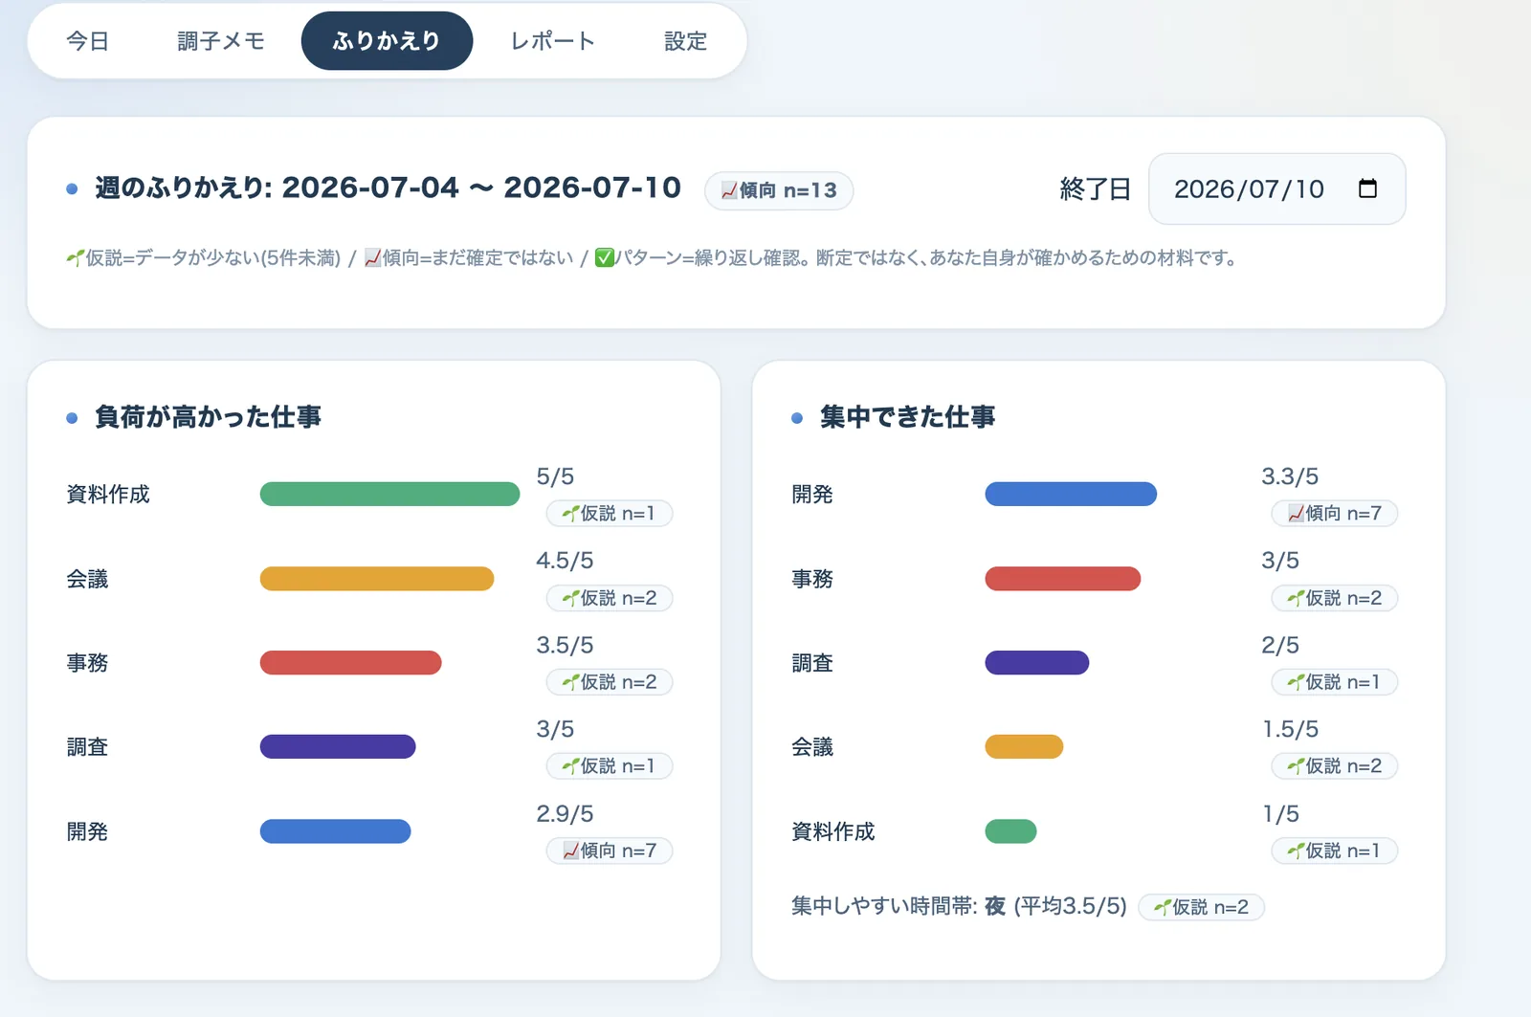Click 仮説 n=1 badge under 1/5 score
This screenshot has height=1017, width=1531.
point(1335,851)
